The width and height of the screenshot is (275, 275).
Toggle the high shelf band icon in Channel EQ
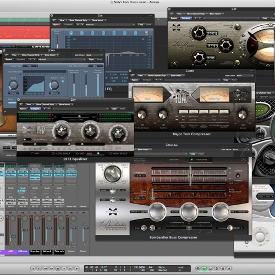coord(135,33)
